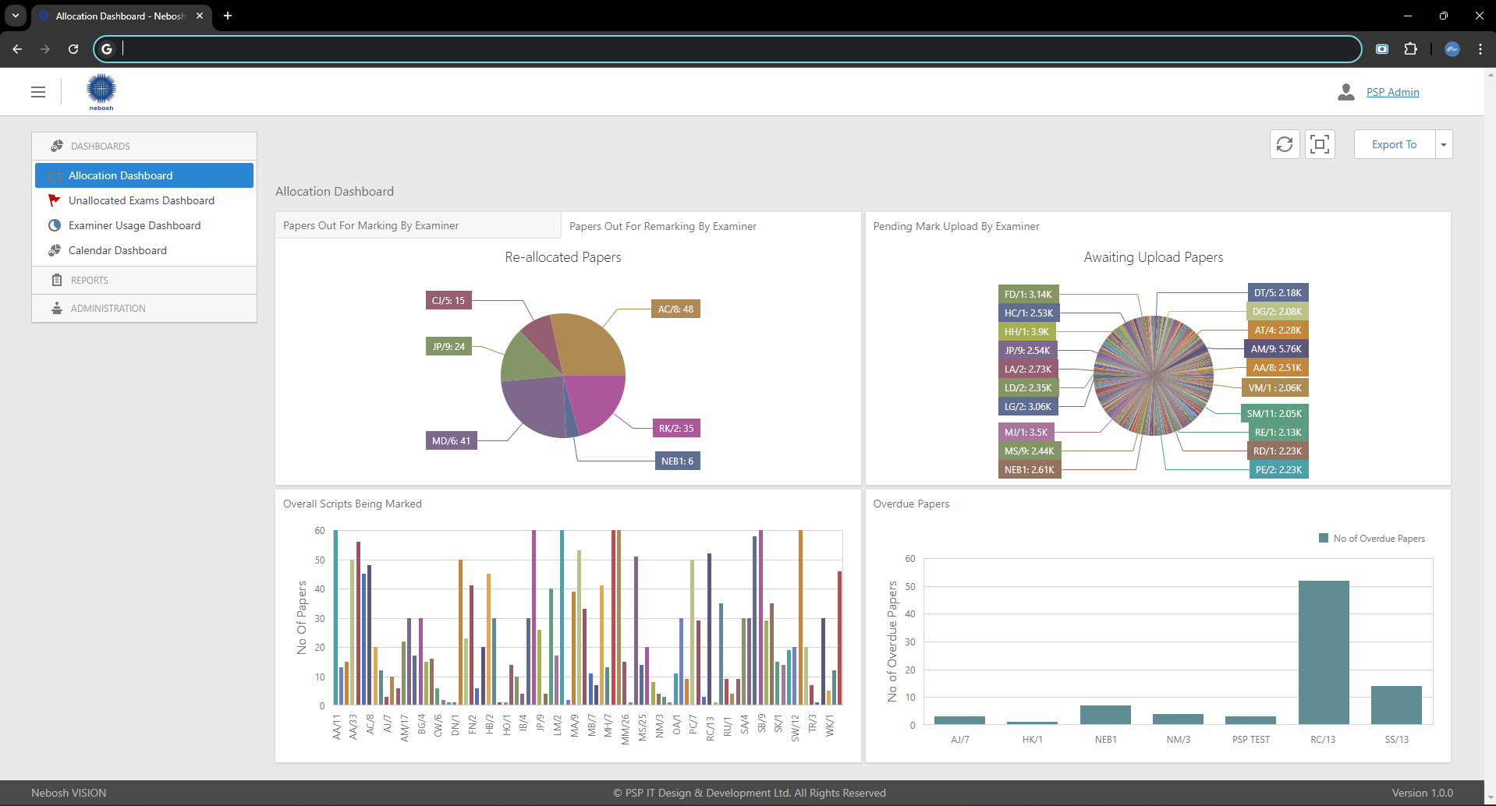Viewport: 1496px width, 806px height.
Task: Switch to Papers Out For Remarking By Examiner tab
Action: tap(663, 226)
